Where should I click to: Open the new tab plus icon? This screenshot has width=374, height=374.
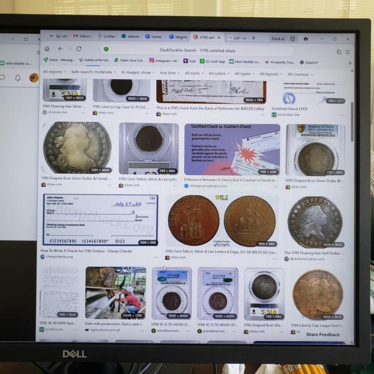(x=253, y=38)
